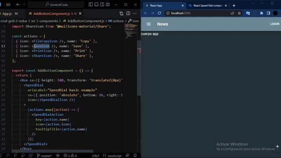Viewport: 281px width, 158px height.
Task: Toggle primary side bar layout icon
Action: pos(91,4)
